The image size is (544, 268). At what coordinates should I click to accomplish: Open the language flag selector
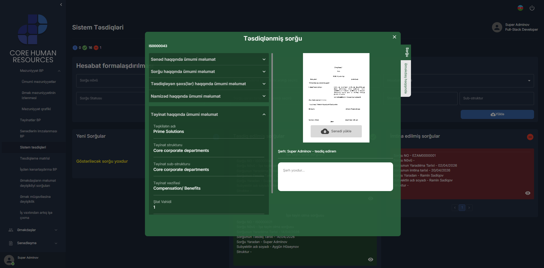(x=520, y=8)
